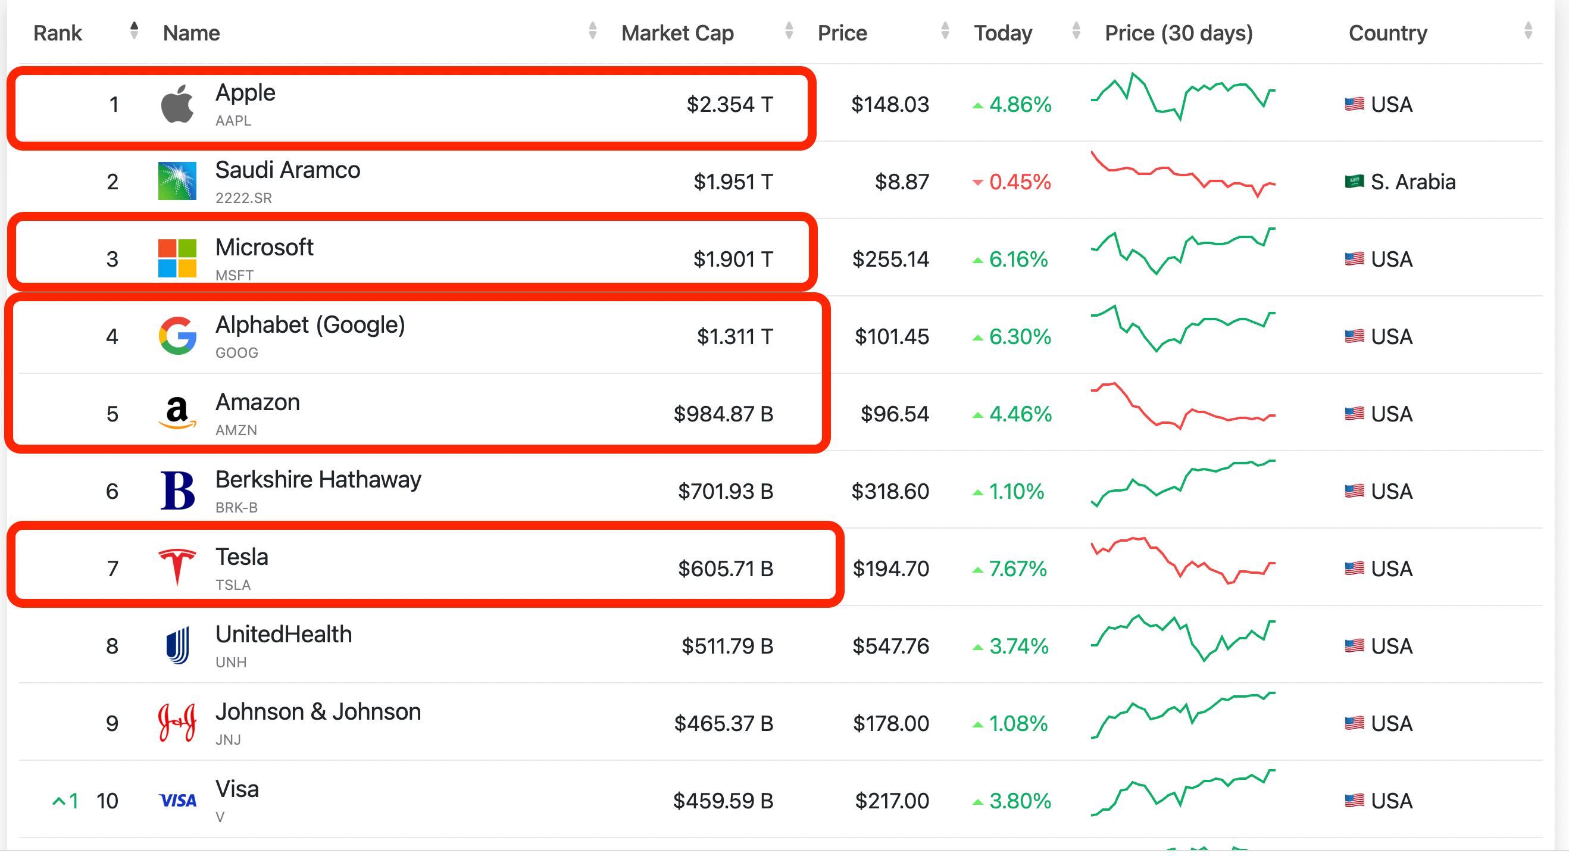Click the USA flag in Tesla row
This screenshot has height=856, width=1569.
1354,568
